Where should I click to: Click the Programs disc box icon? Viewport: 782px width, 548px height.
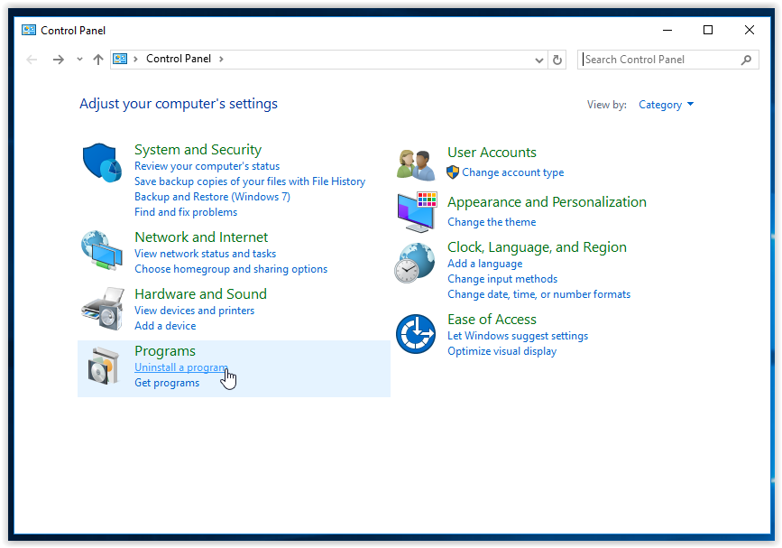[104, 367]
